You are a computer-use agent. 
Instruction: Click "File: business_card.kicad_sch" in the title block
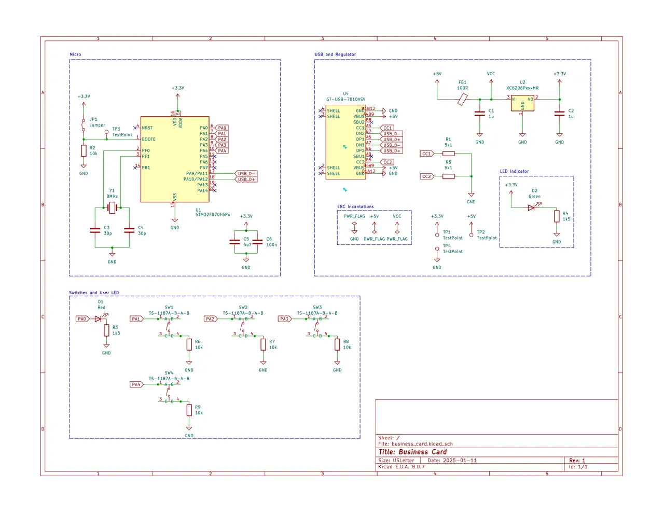(416, 444)
